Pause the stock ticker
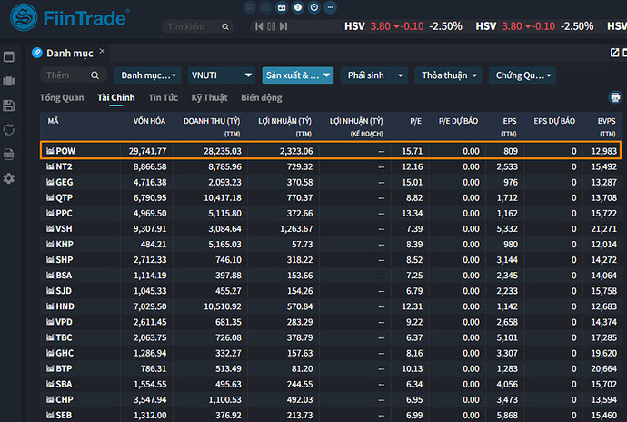 (x=271, y=26)
